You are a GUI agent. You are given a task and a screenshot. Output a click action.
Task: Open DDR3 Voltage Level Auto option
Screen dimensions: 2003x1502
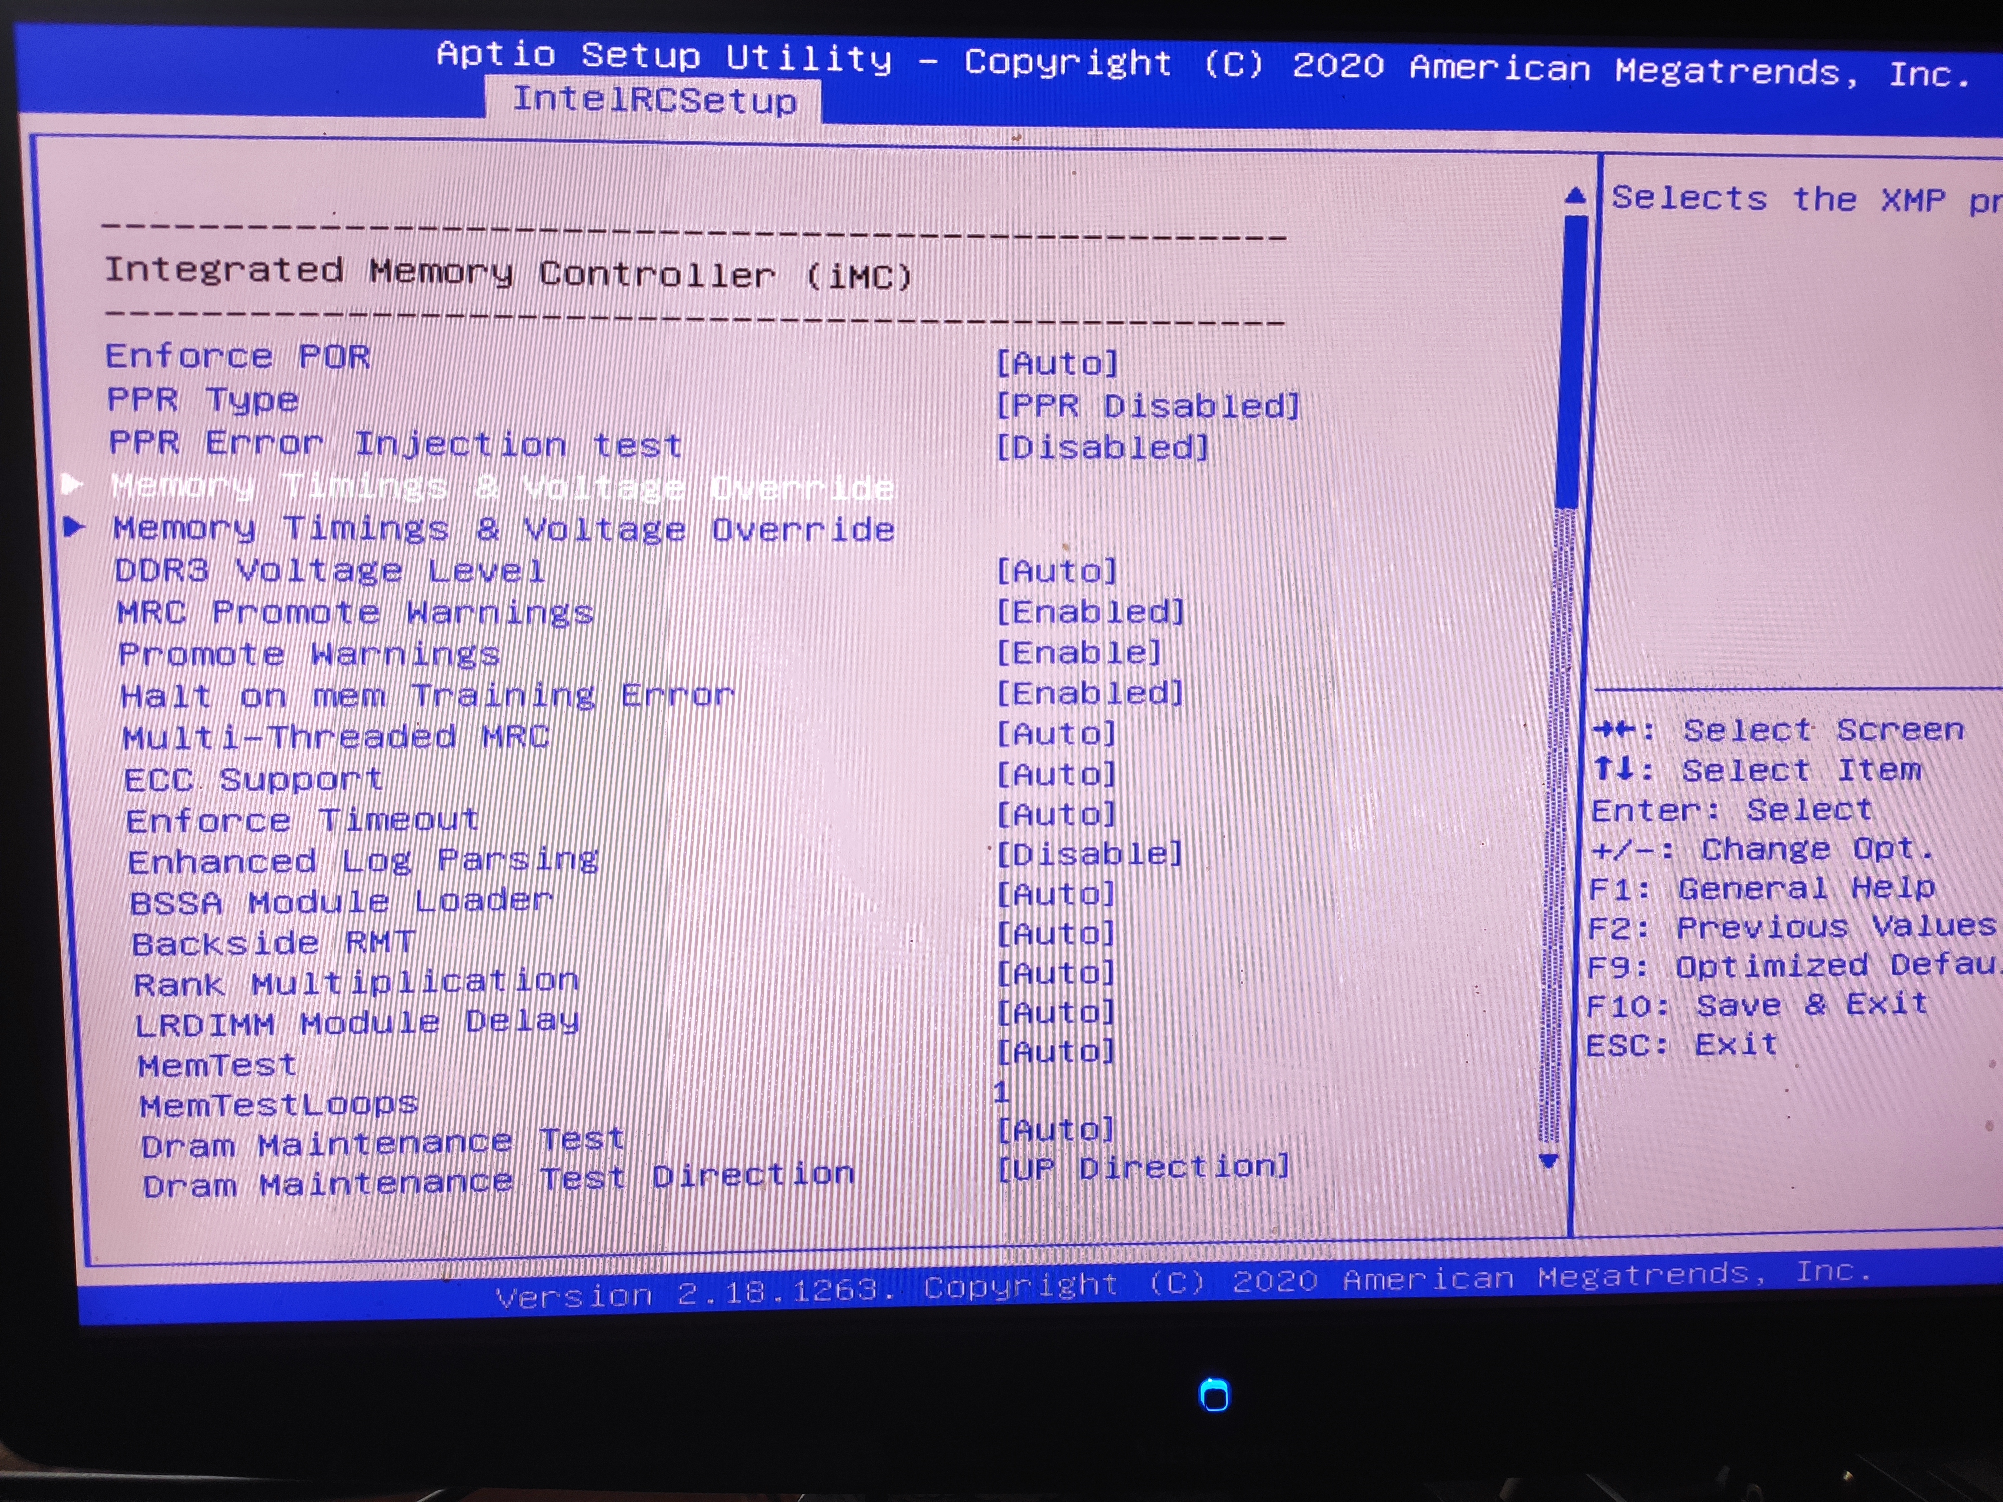[1057, 571]
